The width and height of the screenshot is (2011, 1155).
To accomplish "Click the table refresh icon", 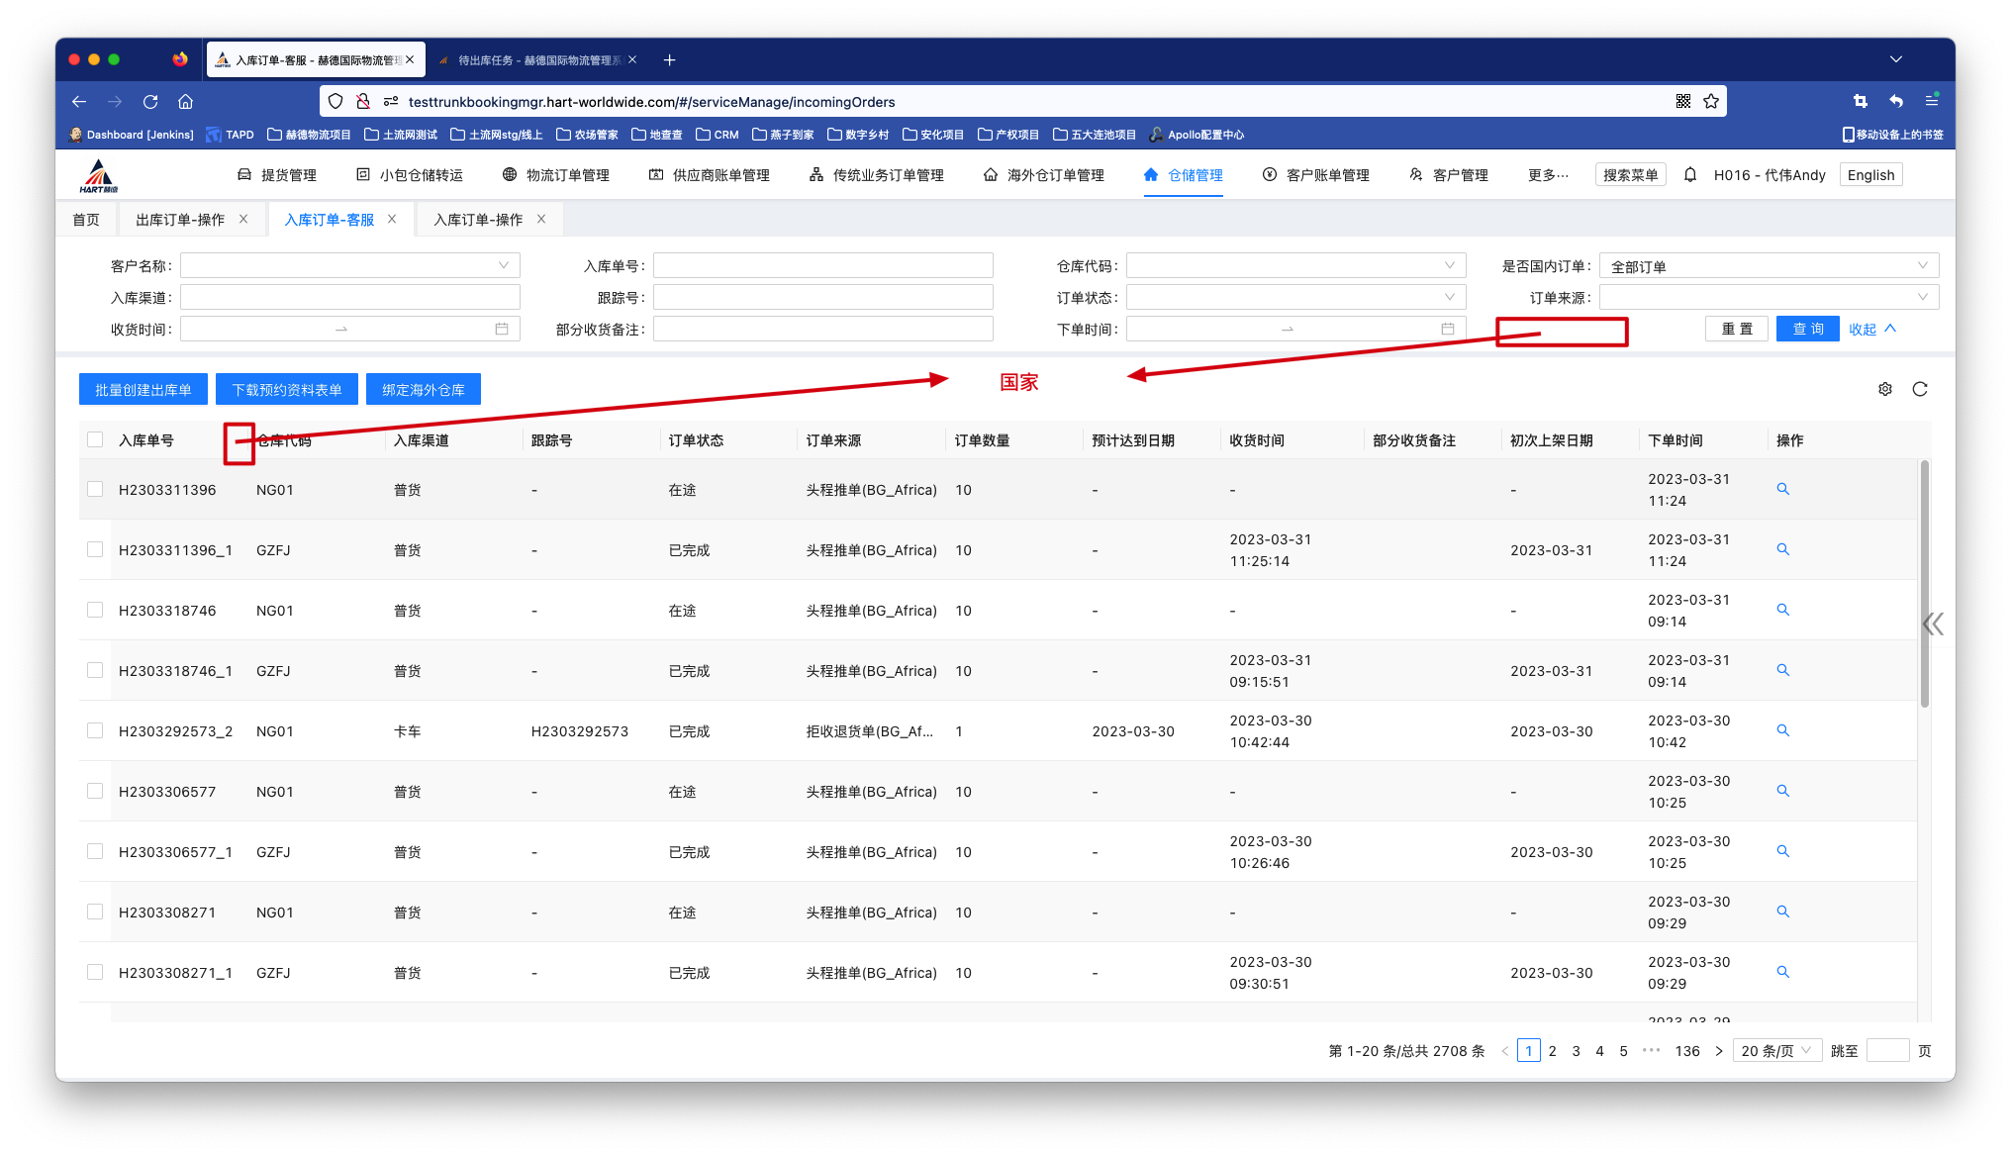I will (x=1919, y=389).
